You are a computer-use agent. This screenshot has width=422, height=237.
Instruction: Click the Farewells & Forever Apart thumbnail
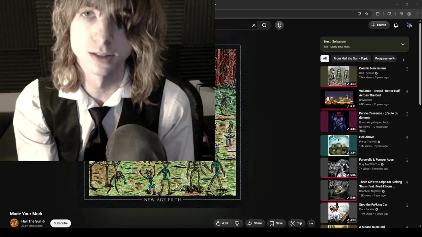pyautogui.click(x=339, y=168)
